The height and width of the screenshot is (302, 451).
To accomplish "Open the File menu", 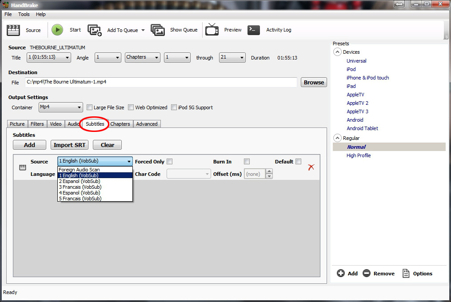I will 8,14.
